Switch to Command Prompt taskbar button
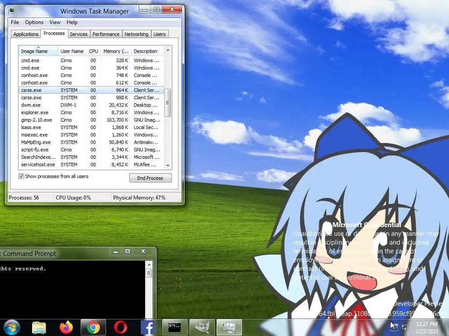This screenshot has width=449, height=336. click(175, 327)
